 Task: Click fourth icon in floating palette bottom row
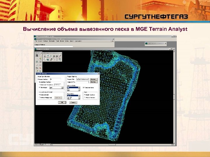(x=54, y=59)
